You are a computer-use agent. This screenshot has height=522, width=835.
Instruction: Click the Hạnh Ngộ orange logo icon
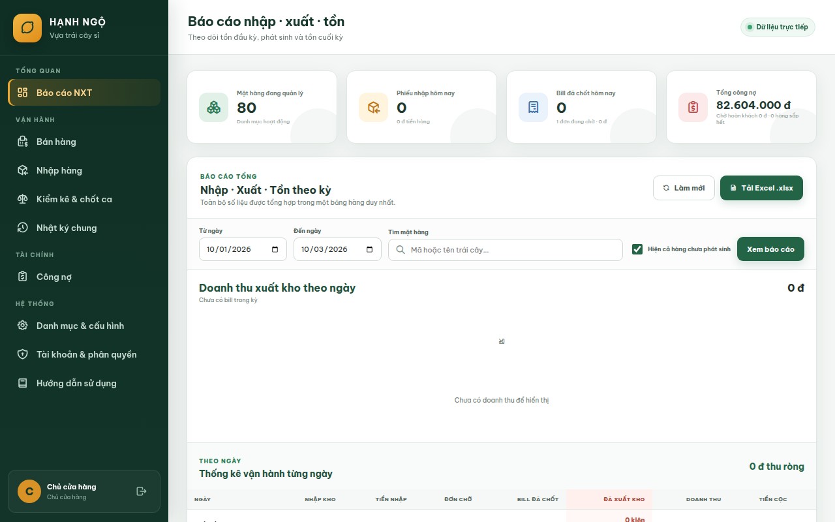[27, 28]
